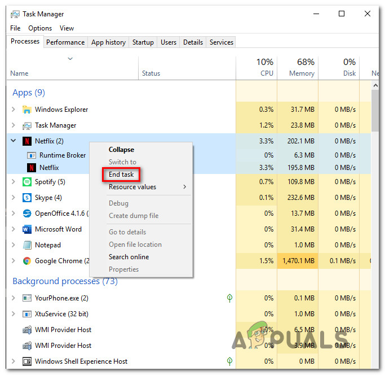Open the Resource values submenu arrow

(x=185, y=187)
